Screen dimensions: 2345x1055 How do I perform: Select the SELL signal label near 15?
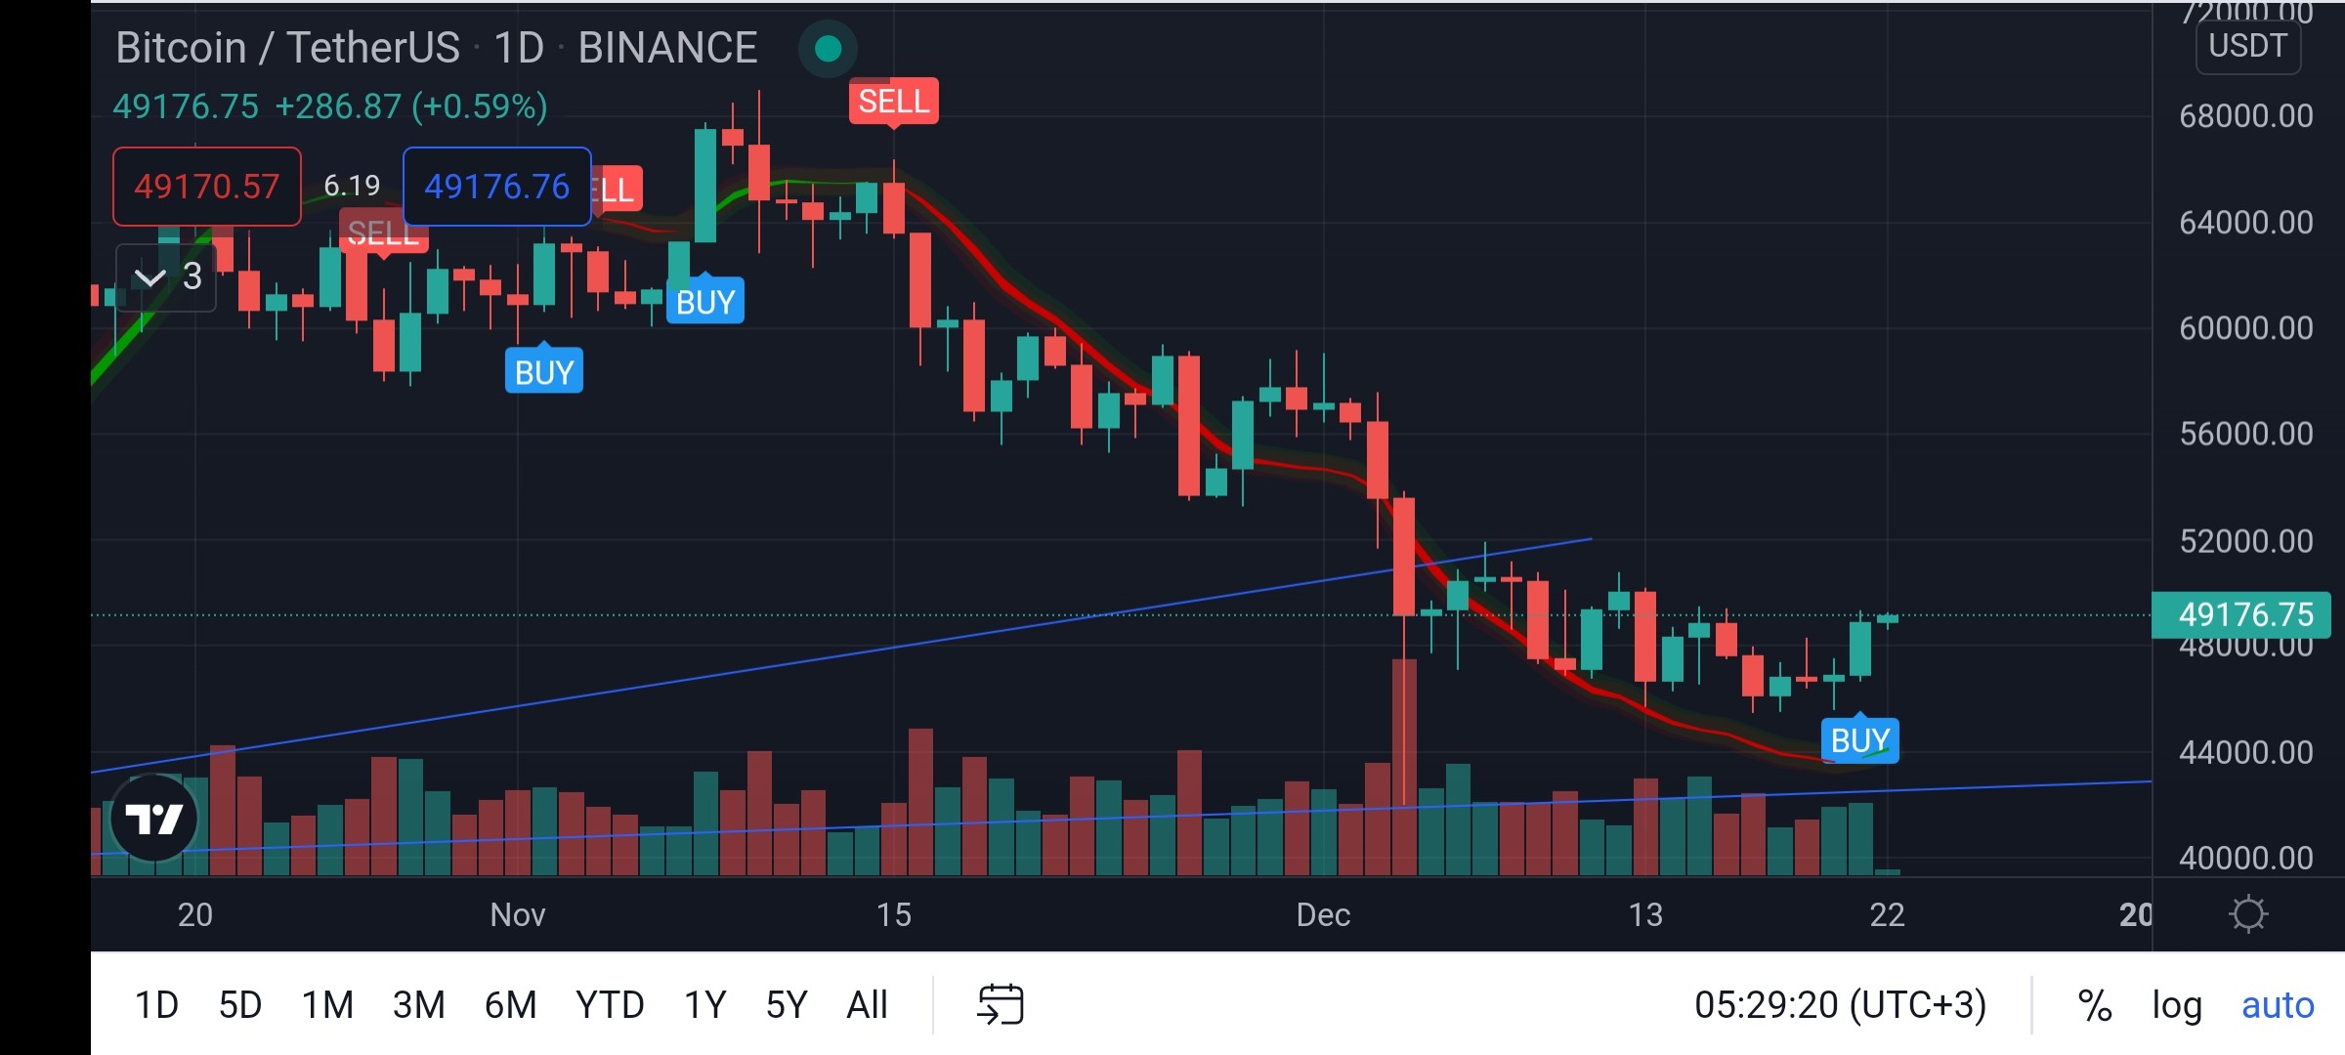tap(893, 101)
